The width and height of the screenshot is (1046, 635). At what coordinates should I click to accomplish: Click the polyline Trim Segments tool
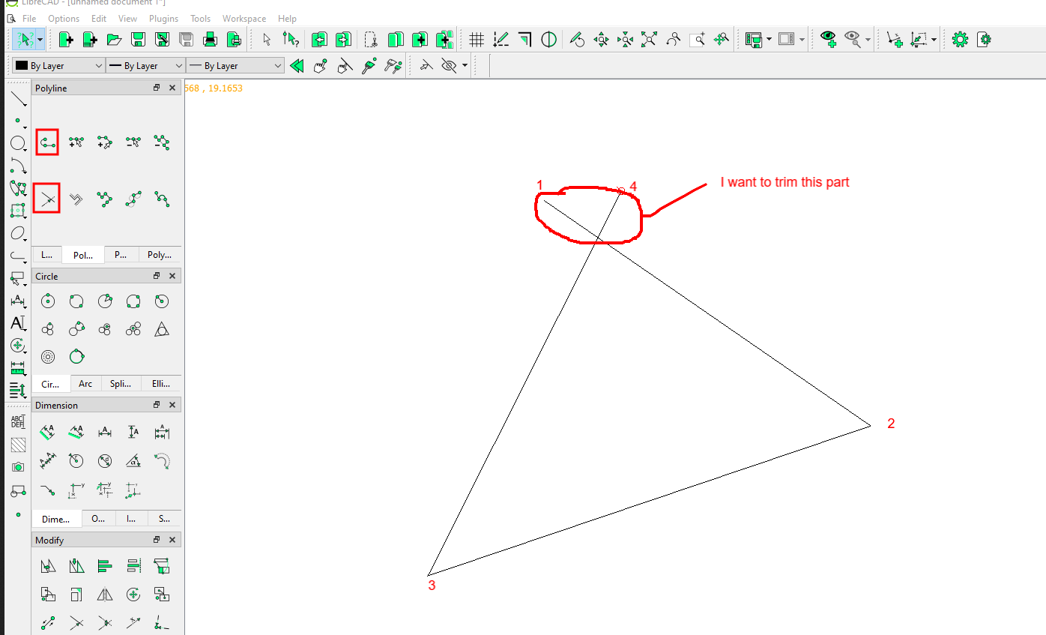click(x=47, y=199)
